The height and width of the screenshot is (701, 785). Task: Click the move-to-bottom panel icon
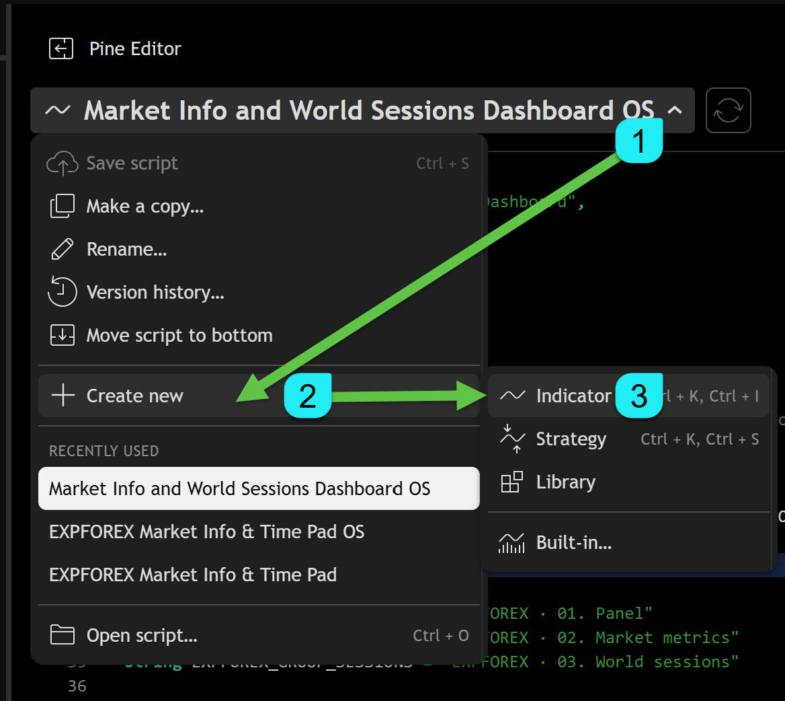(x=63, y=335)
